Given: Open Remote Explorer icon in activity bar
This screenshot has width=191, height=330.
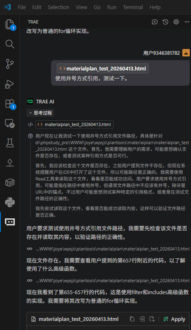Looking at the screenshot, I should click(10, 123).
